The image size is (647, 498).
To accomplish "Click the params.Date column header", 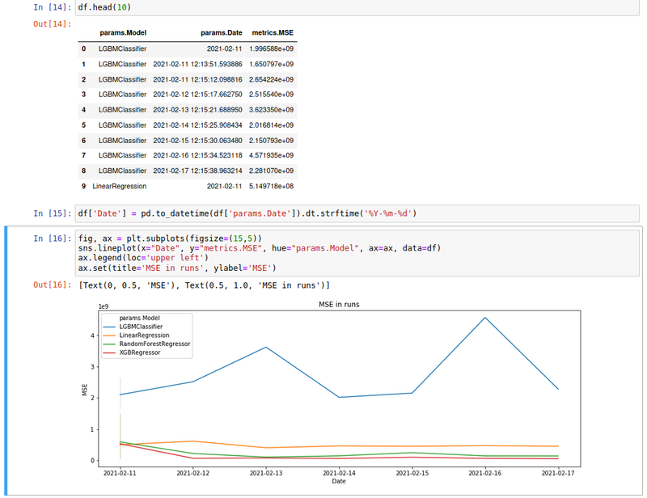I will pos(221,33).
